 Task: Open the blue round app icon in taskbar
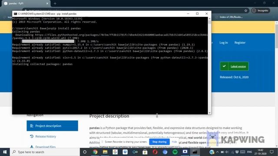click(165, 152)
